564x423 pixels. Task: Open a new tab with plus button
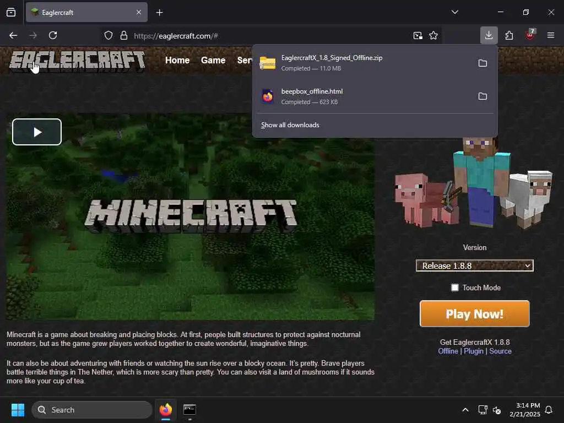pyautogui.click(x=159, y=13)
